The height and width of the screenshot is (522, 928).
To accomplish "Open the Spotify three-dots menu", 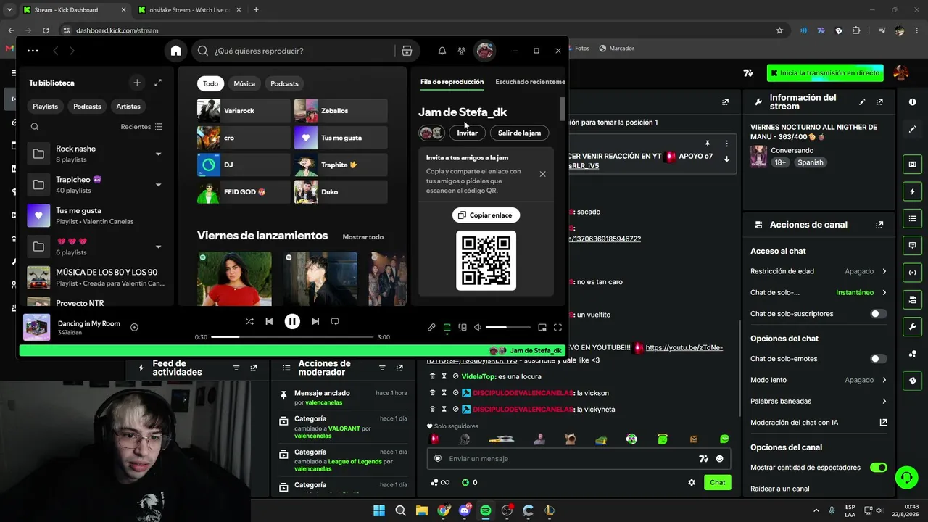I will [x=33, y=51].
